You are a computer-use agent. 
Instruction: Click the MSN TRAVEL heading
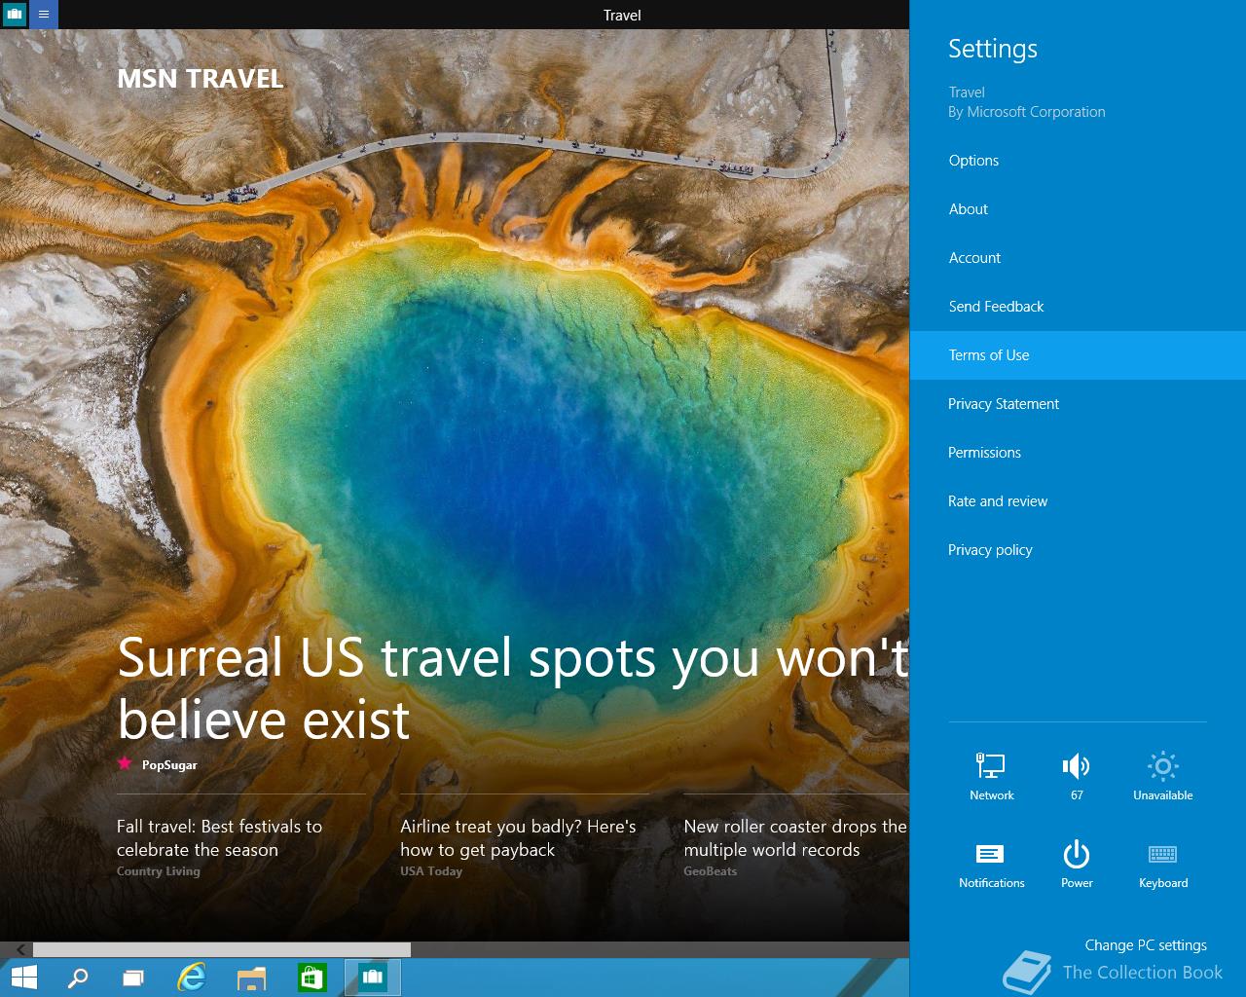[201, 79]
